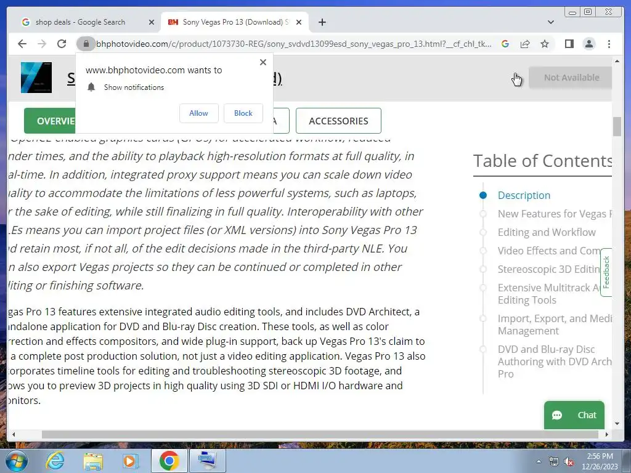The image size is (631, 473).
Task: Allow notifications from bhphotovideo.com
Action: click(199, 113)
